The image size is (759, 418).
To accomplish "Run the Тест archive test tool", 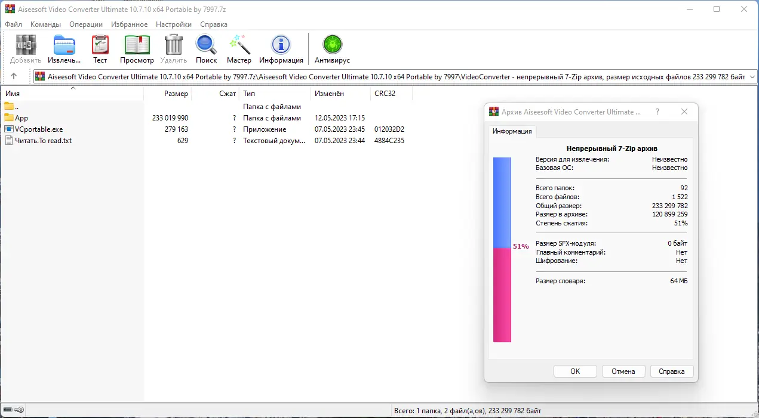I will point(100,45).
